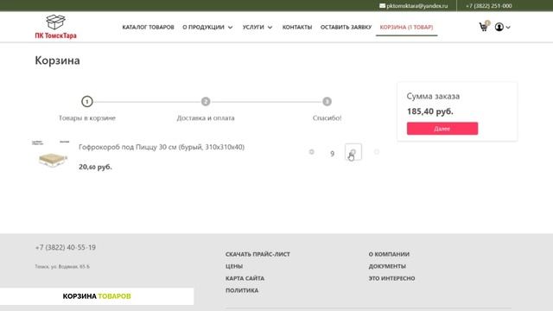Increase pizza box quantity with plus button
The height and width of the screenshot is (311, 553).
point(353,152)
